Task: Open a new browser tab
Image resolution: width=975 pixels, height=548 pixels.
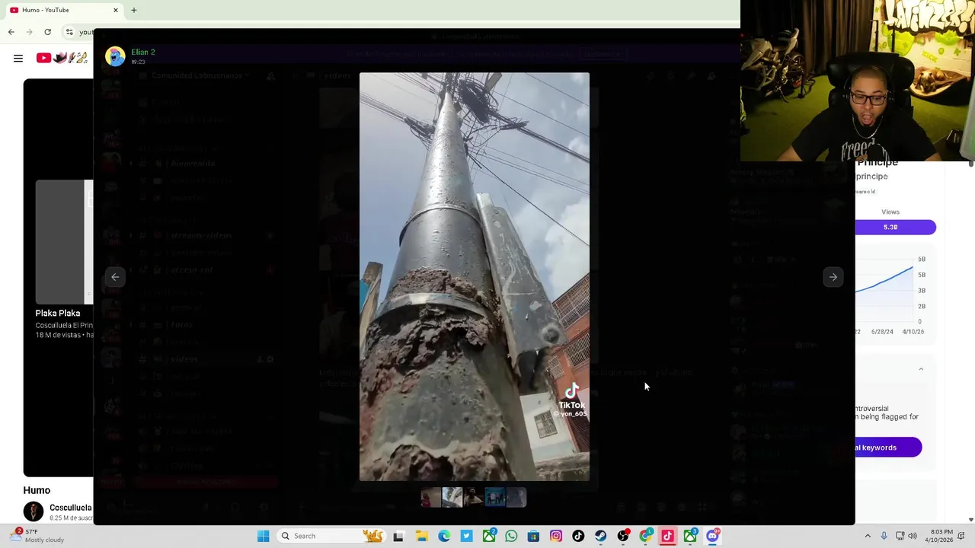Action: 134,10
